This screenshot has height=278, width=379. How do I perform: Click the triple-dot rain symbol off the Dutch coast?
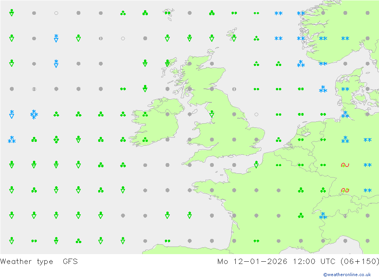click(x=279, y=140)
